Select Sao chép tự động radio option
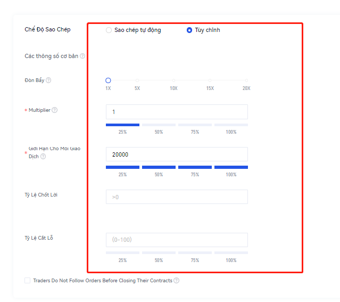The image size is (340, 302). [109, 30]
